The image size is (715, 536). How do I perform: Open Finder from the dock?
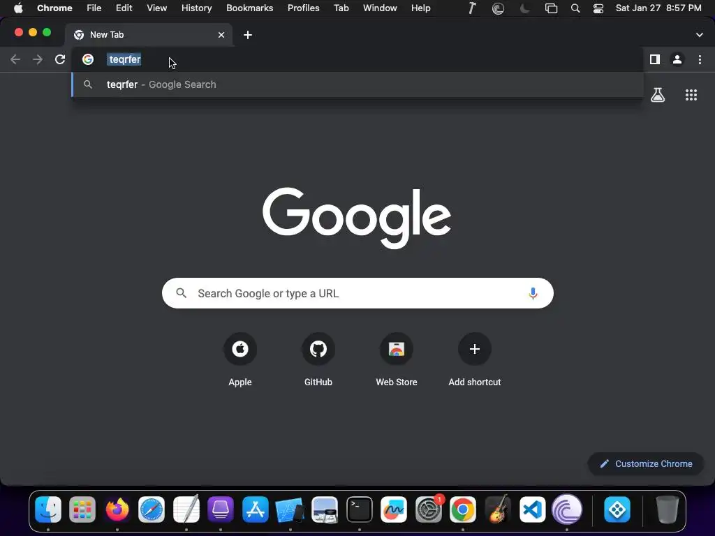(x=48, y=509)
